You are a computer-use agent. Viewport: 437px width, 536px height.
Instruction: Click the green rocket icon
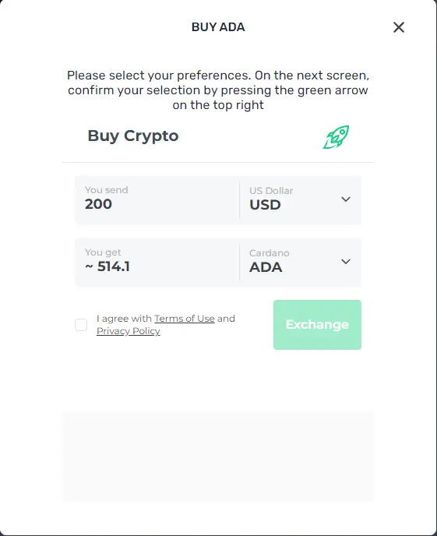[337, 137]
